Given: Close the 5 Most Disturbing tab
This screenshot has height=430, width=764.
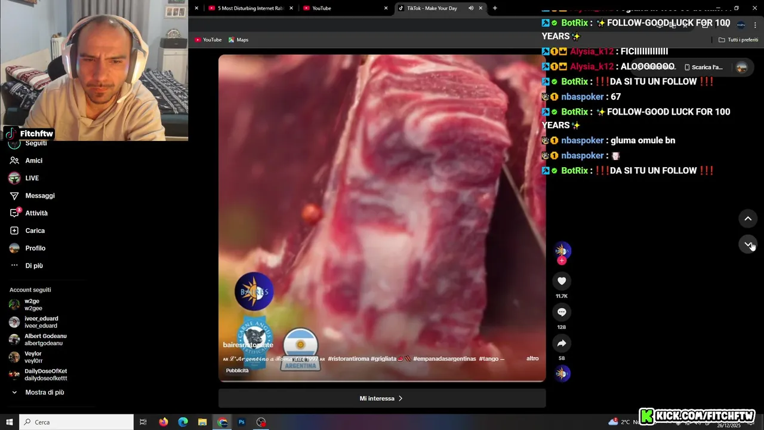Looking at the screenshot, I should (291, 8).
